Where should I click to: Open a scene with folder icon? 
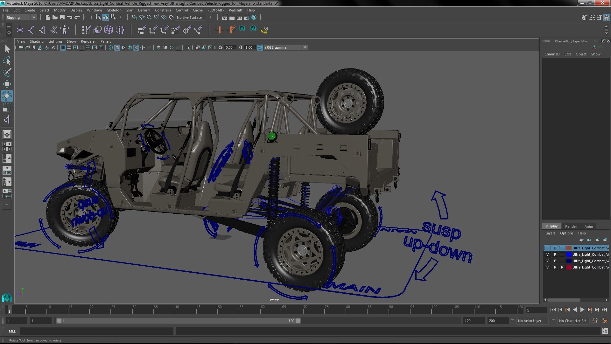tap(55, 18)
